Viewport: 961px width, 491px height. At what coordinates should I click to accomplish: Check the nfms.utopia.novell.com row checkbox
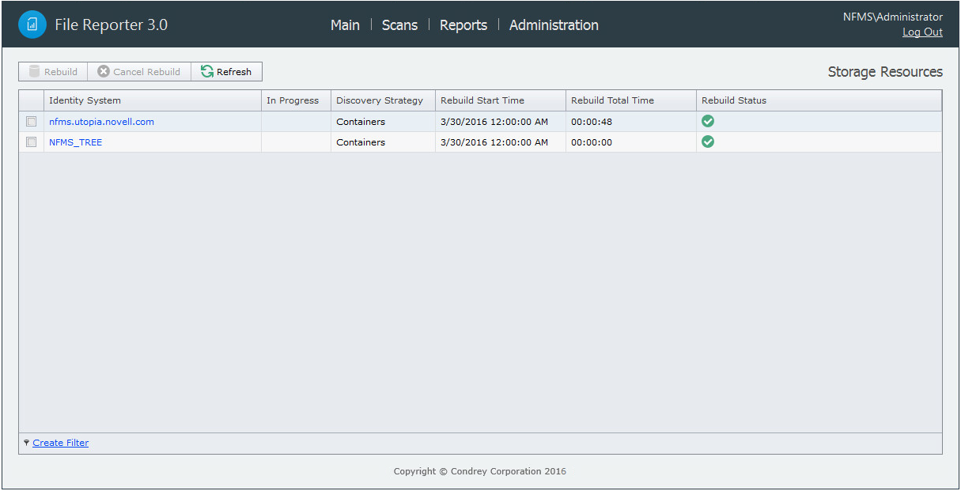click(30, 121)
